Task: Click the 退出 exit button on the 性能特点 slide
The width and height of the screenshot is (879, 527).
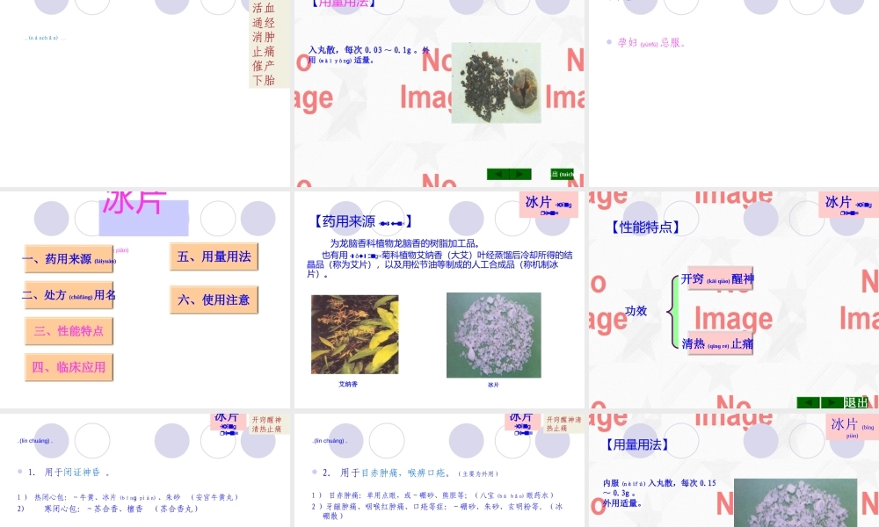Action: pyautogui.click(x=856, y=402)
